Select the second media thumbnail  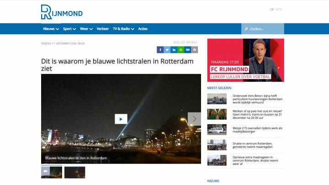(x=74, y=172)
